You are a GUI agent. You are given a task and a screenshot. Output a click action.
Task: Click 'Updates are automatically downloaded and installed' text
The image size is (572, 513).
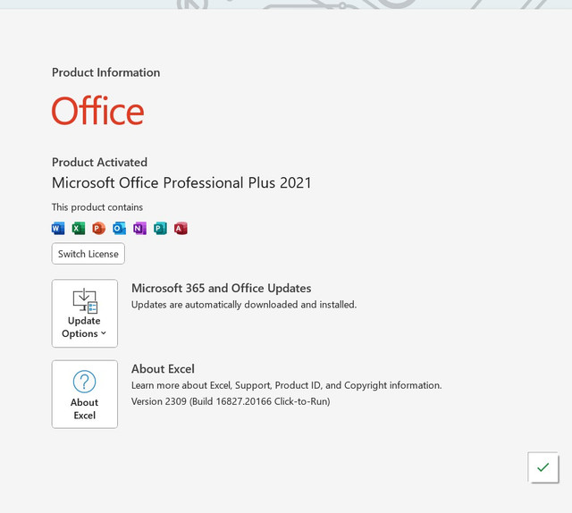pos(244,305)
